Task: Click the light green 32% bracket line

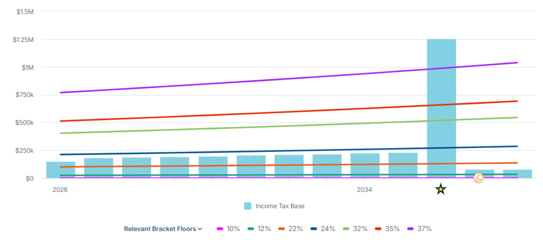Action: click(289, 125)
